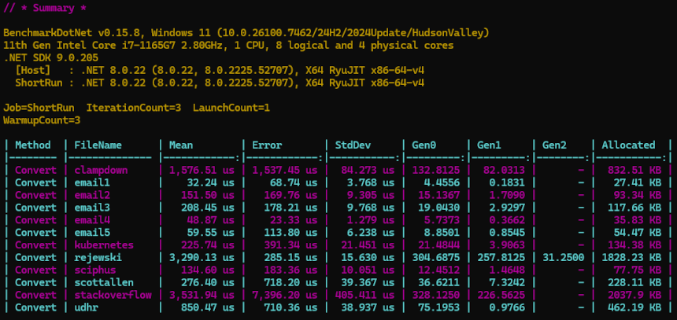
Task: Click the email1 mean value 32.24 us
Action: pos(211,183)
